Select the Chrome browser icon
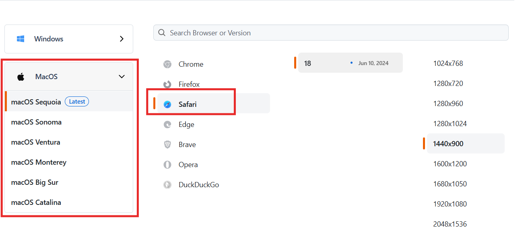 point(167,64)
